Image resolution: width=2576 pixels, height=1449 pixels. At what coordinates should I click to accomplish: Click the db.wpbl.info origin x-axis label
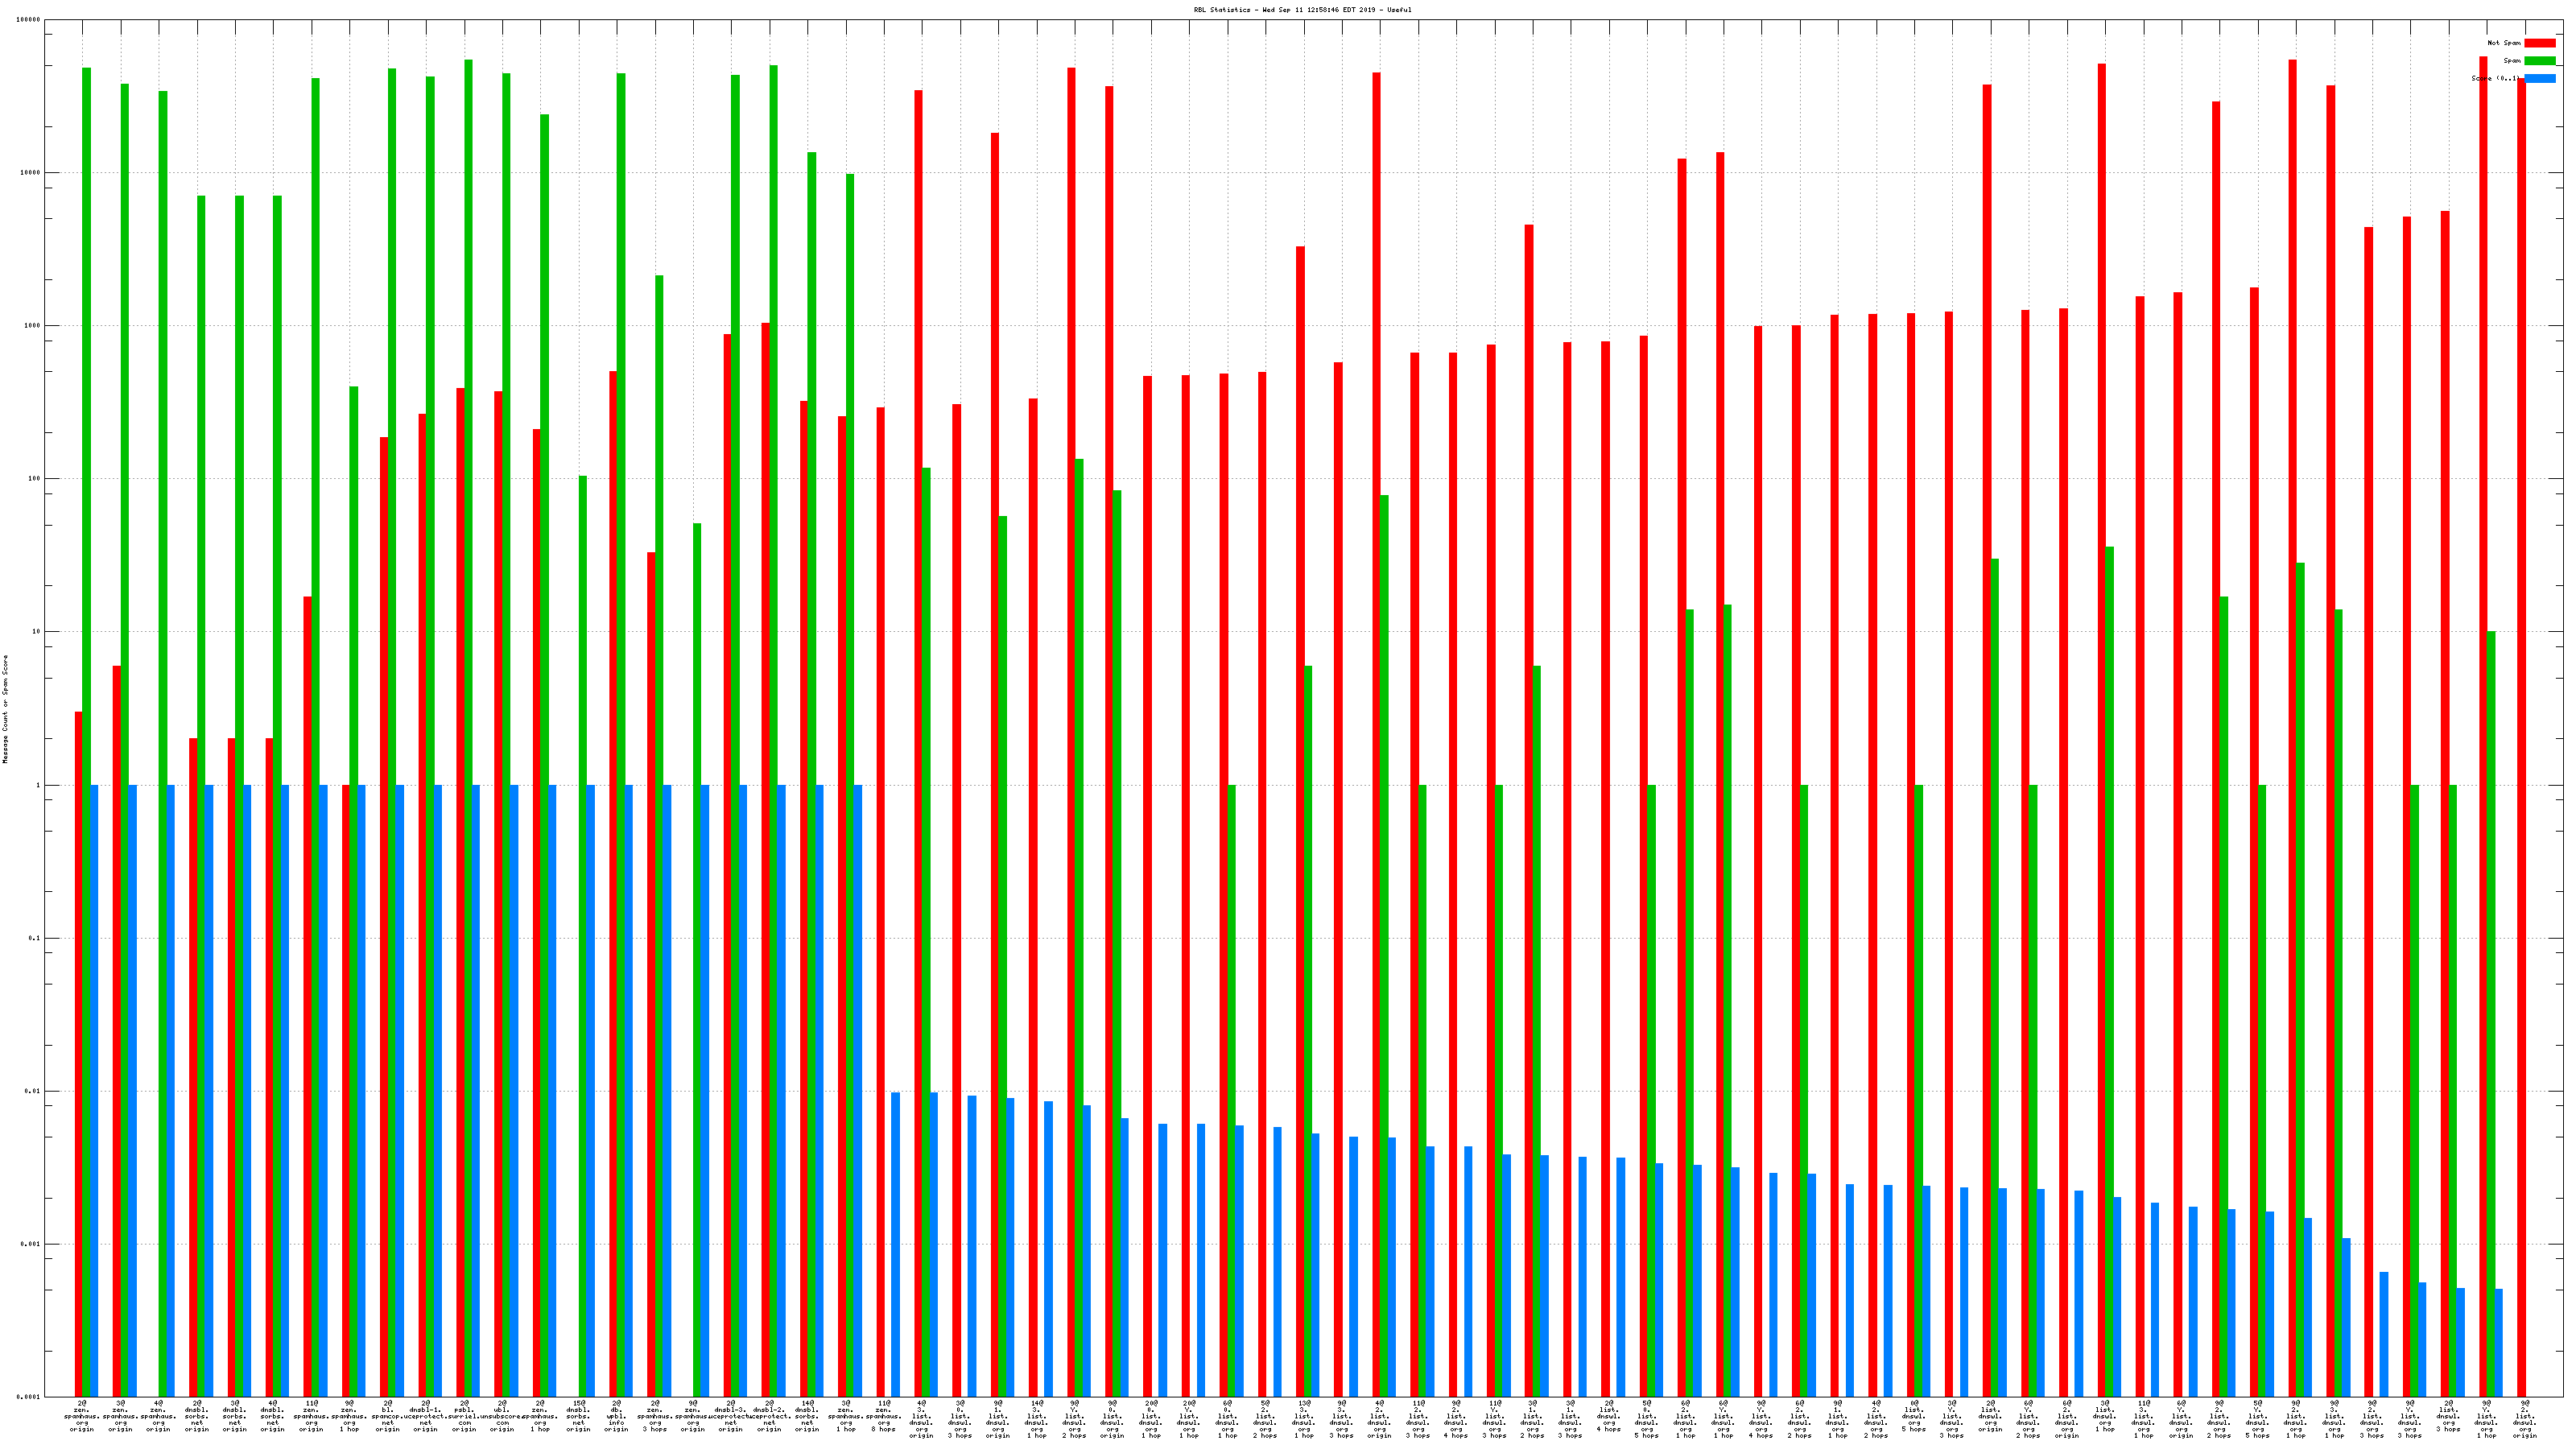coord(617,1416)
